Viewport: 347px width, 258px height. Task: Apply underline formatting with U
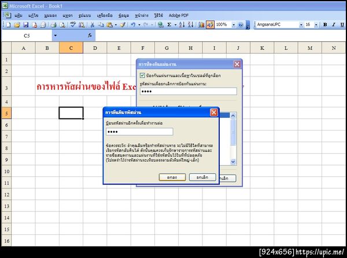tap(342, 24)
